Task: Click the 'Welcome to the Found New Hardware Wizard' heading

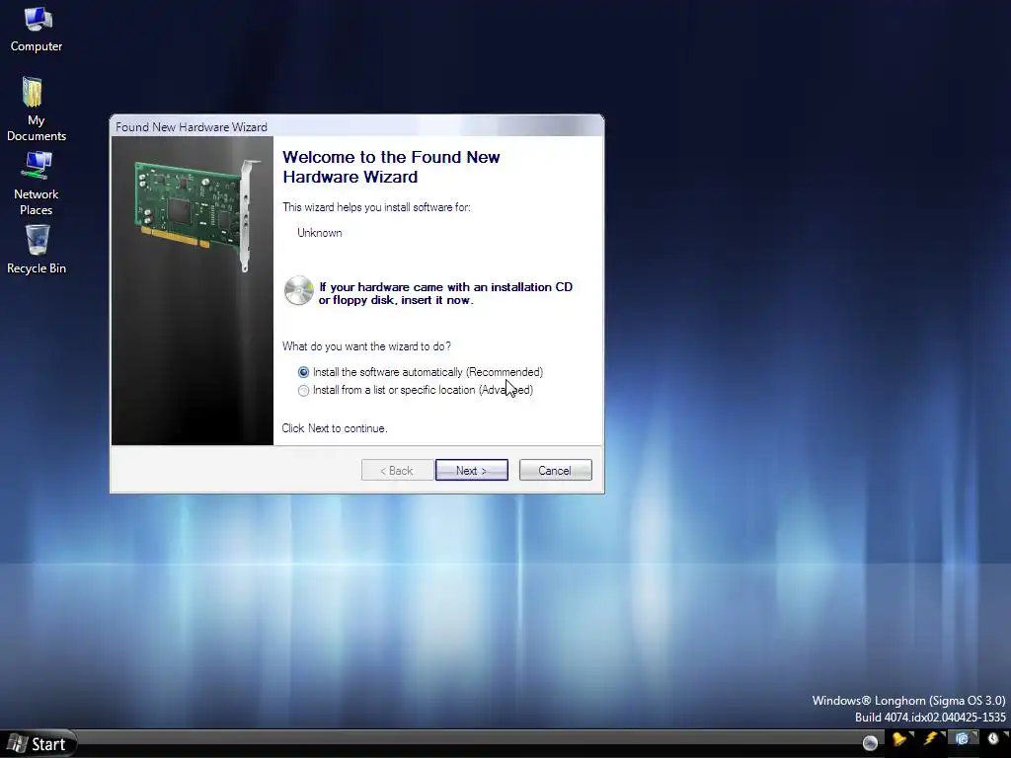Action: 391,167
